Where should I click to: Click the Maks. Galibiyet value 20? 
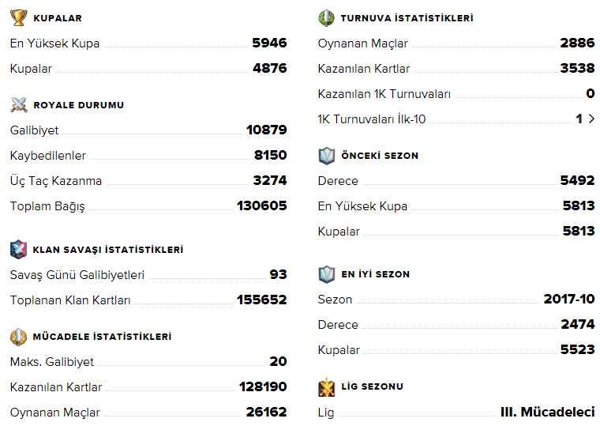278,361
